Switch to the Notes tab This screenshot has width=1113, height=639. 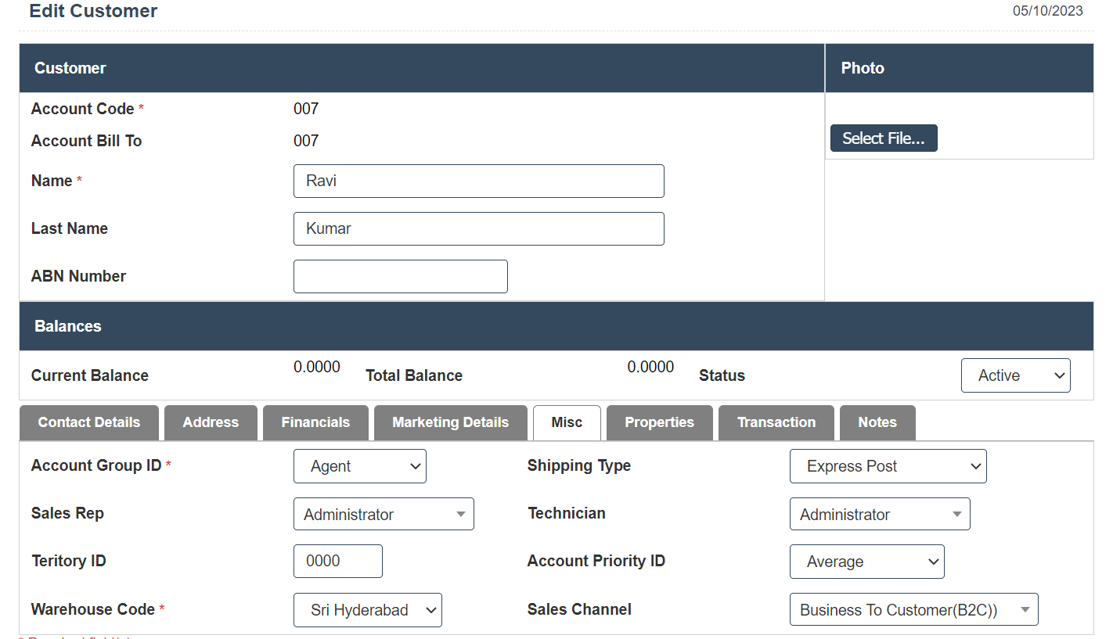click(x=877, y=422)
